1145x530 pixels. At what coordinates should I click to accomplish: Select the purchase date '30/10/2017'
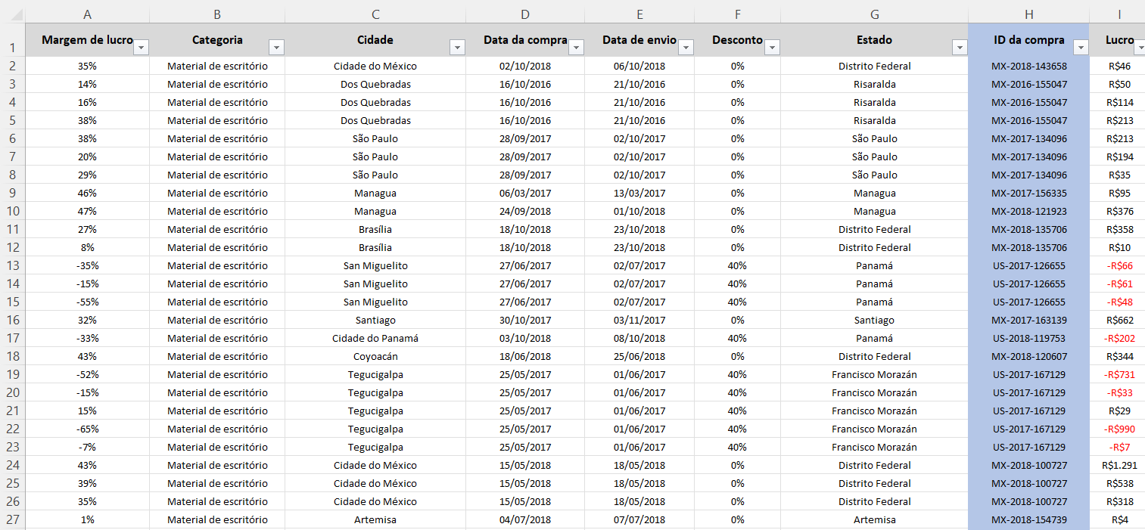click(525, 320)
